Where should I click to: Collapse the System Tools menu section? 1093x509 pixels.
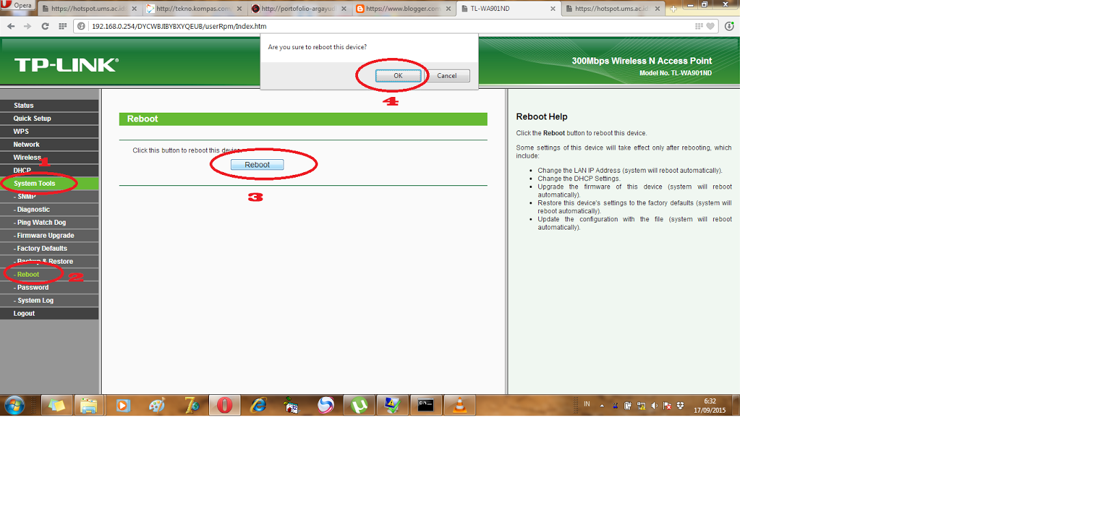[x=49, y=183]
